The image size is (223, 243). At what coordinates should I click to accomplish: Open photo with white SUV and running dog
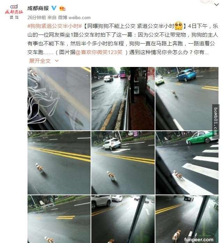(123, 163)
